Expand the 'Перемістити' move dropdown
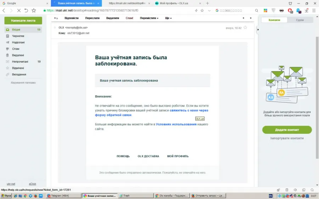 click(149, 18)
